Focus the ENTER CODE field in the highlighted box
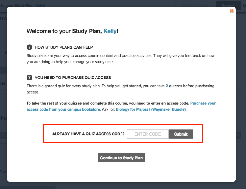246x189 pixels. (x=147, y=134)
